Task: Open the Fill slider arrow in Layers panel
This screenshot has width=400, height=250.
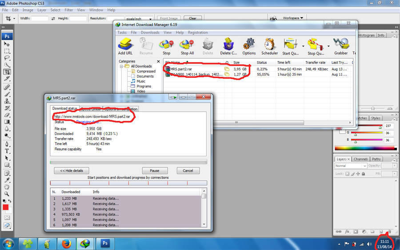Action: 394,174
